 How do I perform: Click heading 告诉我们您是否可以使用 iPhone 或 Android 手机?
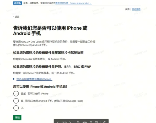coord(50,31)
